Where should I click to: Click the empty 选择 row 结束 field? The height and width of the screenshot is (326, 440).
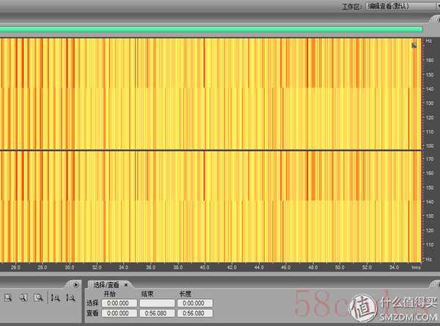(x=157, y=303)
